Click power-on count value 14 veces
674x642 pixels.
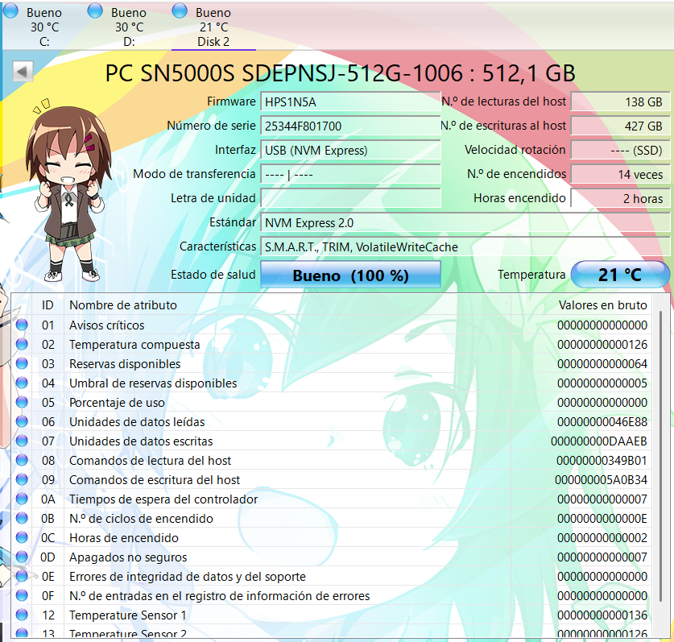pos(620,174)
